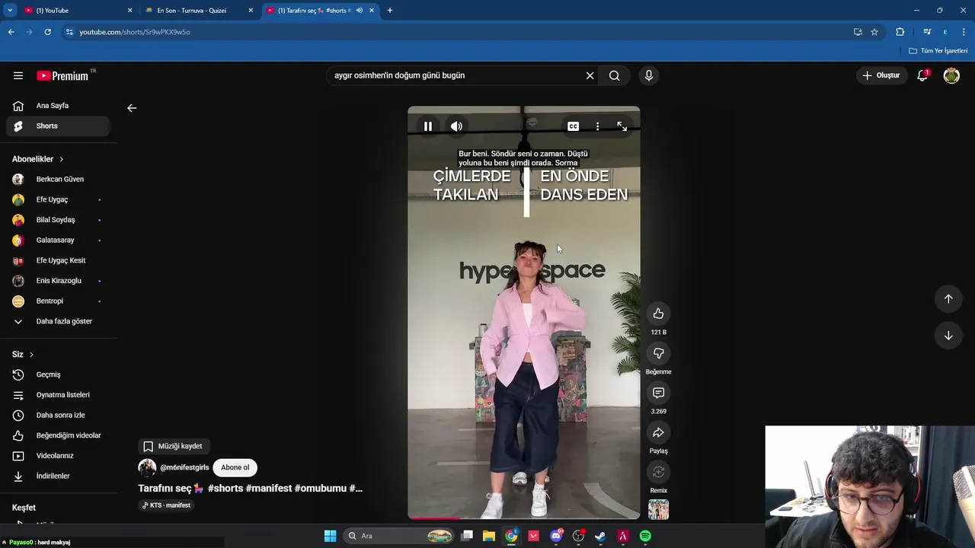Open the Short's three-dot more menu

(x=597, y=126)
